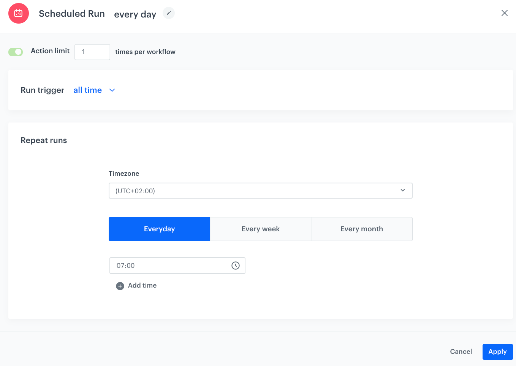Click the Cancel button
Screen dimensions: 516x366
461,352
